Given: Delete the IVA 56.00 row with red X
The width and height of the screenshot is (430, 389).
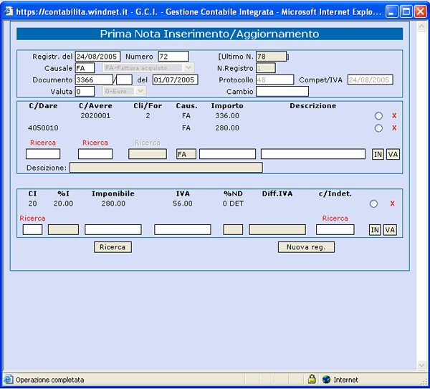Looking at the screenshot, I should [x=392, y=203].
